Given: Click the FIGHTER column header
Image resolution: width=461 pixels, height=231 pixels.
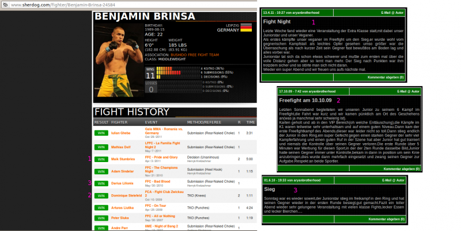Looking at the screenshot, I should click(119, 122).
